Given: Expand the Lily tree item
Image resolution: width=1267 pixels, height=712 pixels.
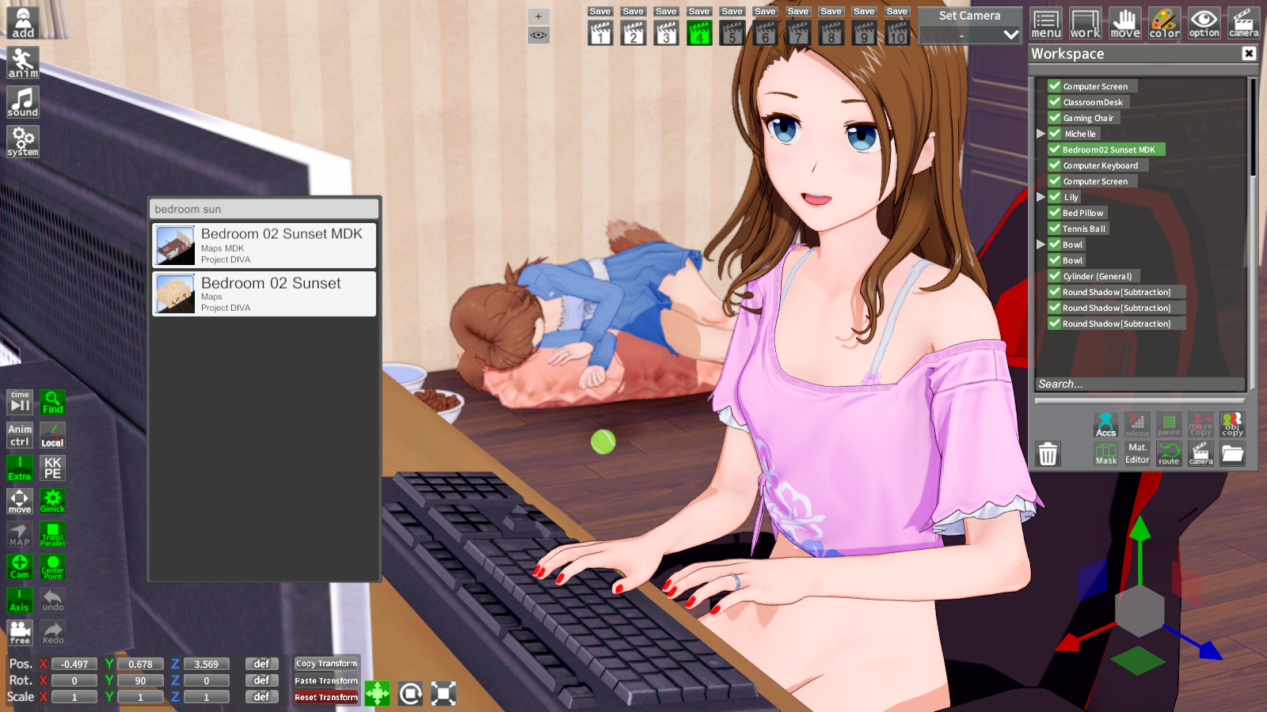Looking at the screenshot, I should (x=1041, y=197).
